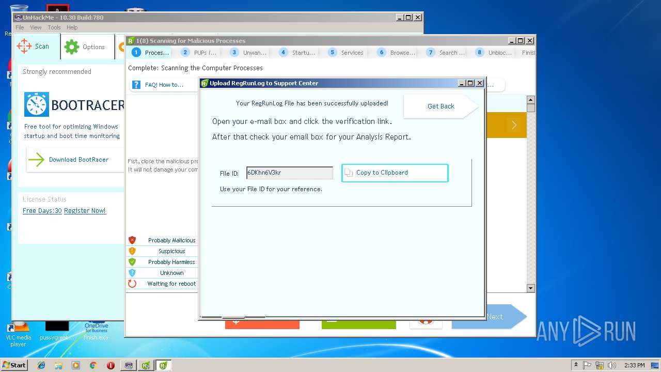661x372 pixels.
Task: Click the Copy to Clipboard button
Action: tap(395, 173)
